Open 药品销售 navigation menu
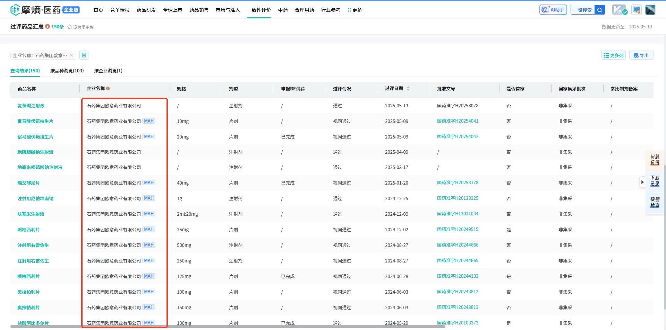This screenshot has width=666, height=330. (x=199, y=10)
